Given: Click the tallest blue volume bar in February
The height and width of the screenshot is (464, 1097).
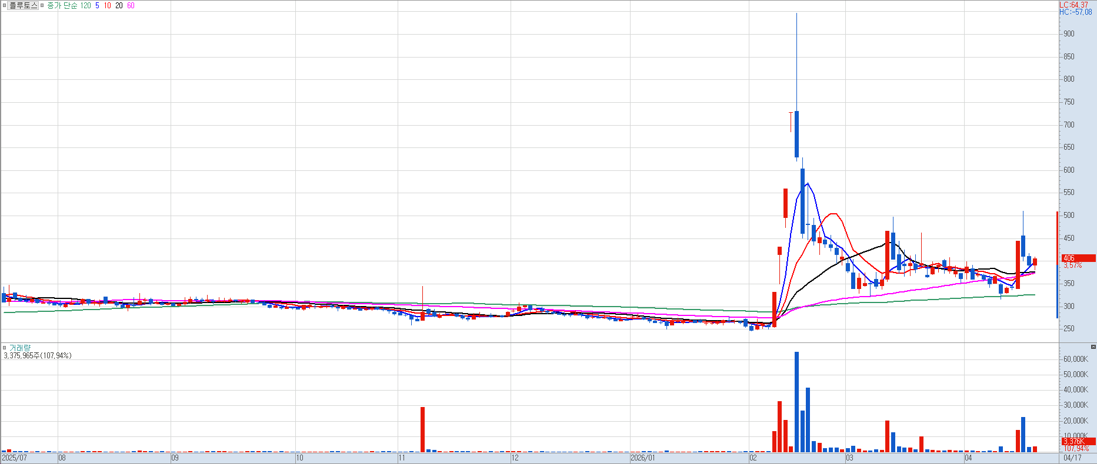Looking at the screenshot, I should (796, 402).
